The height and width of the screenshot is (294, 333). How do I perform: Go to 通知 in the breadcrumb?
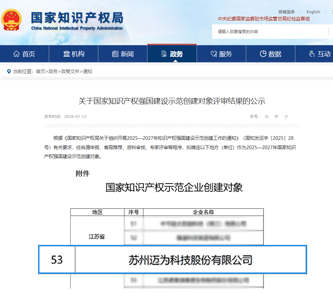pos(87,71)
